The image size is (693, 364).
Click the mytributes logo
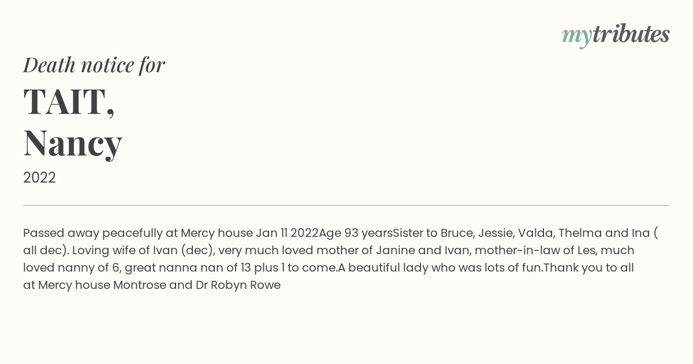pos(616,35)
